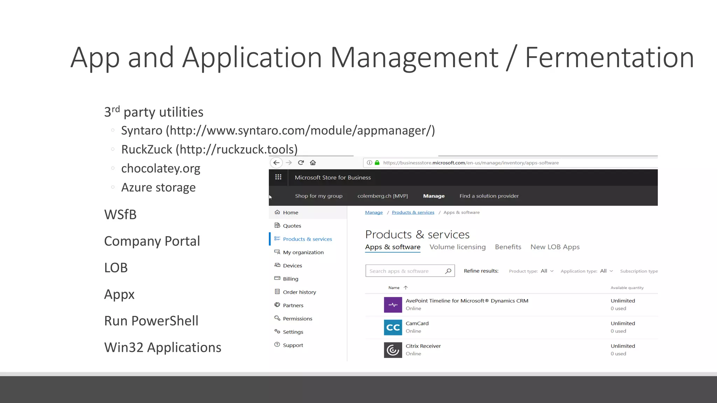Viewport: 717px width, 403px height.
Task: Reload the page with the refresh icon
Action: tap(301, 163)
